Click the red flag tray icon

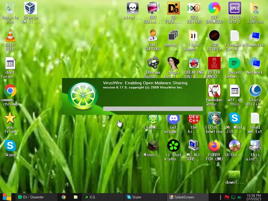[x=227, y=197]
